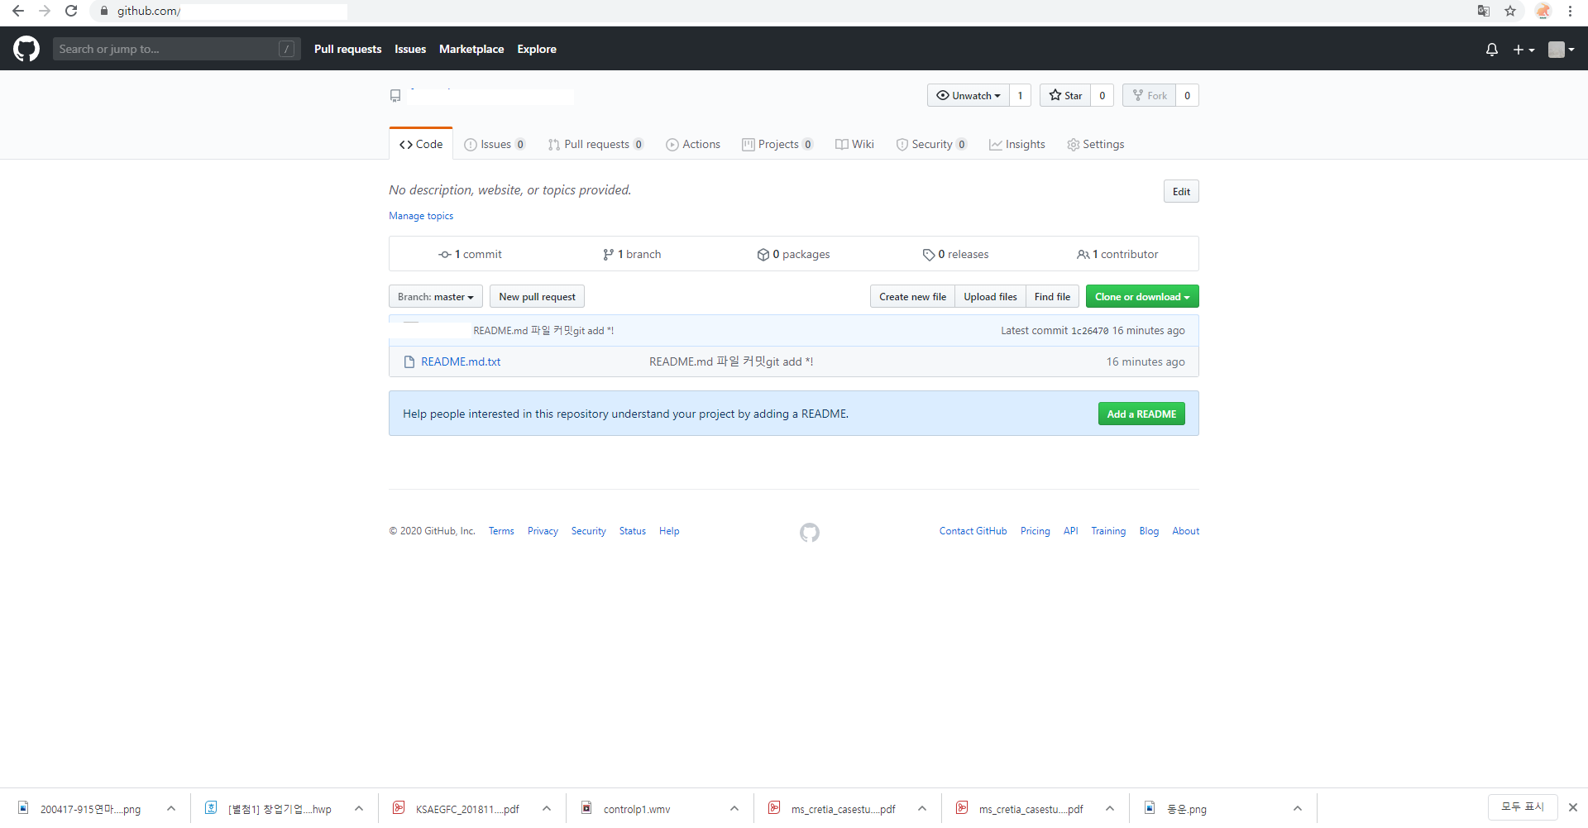Open footer Terms link
Screen dimensions: 1588x828
(501, 531)
